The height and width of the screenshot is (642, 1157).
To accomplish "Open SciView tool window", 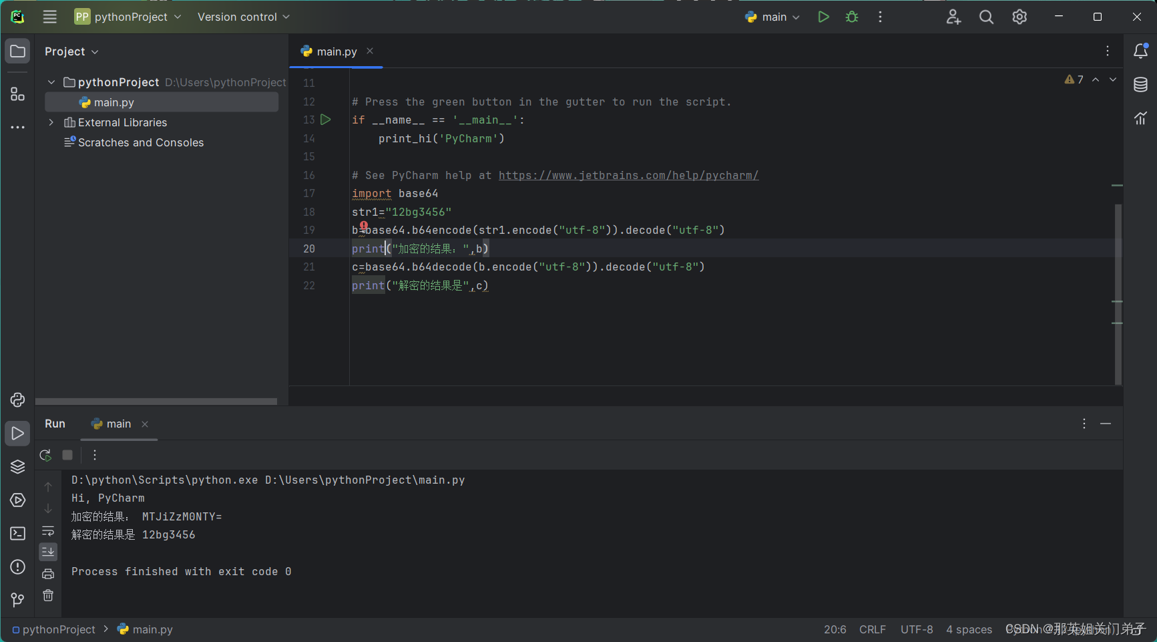I will (x=1140, y=118).
